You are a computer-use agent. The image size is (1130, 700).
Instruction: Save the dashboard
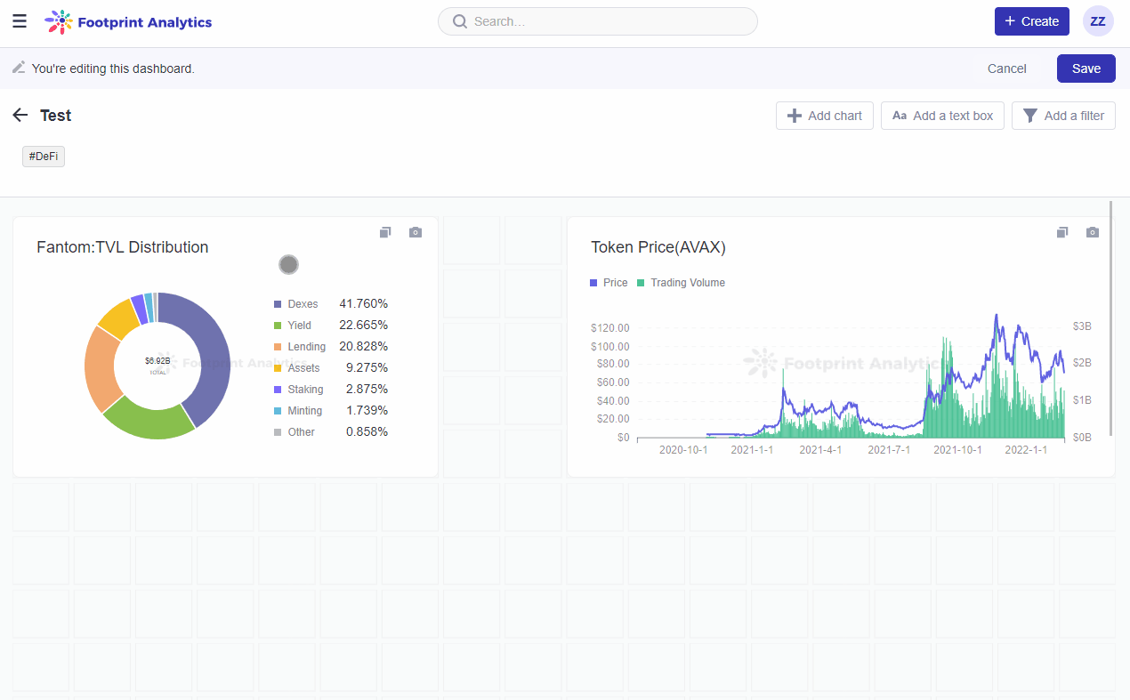click(x=1086, y=68)
